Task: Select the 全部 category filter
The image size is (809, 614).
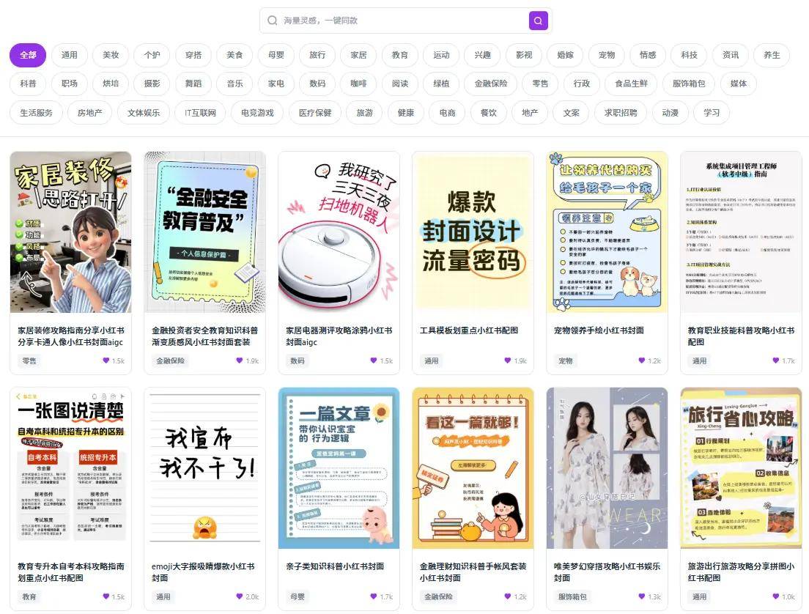Action: point(28,55)
